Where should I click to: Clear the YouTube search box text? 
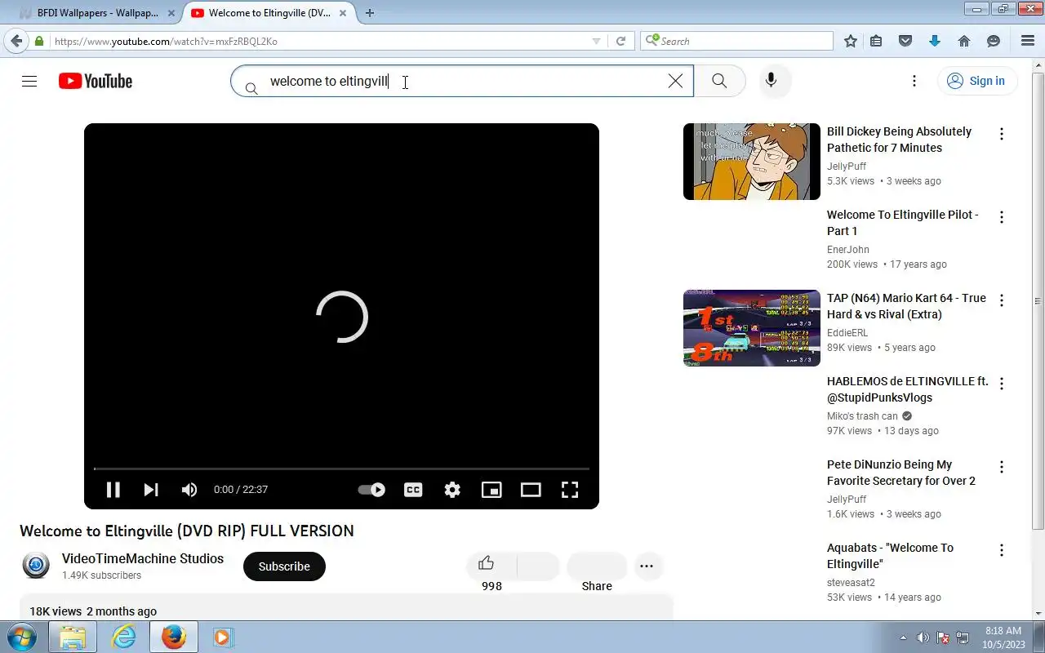coord(675,81)
